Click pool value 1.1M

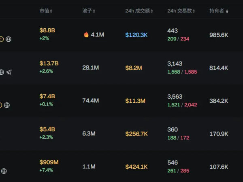click(x=89, y=167)
